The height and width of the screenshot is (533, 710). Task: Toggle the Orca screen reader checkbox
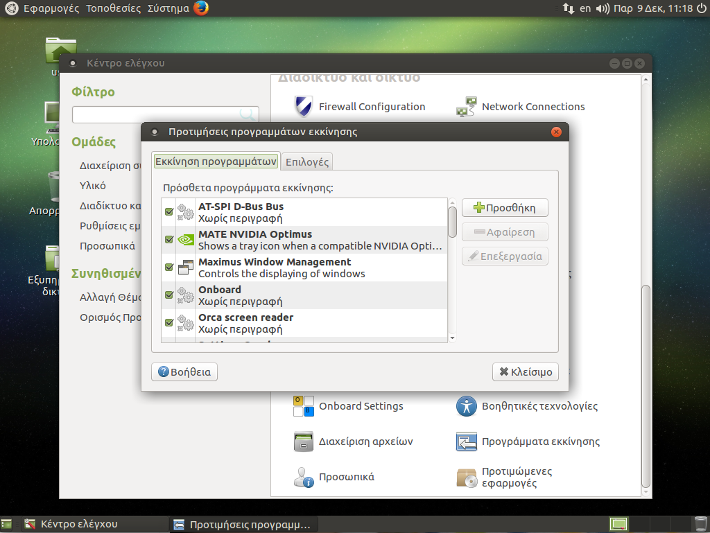169,323
